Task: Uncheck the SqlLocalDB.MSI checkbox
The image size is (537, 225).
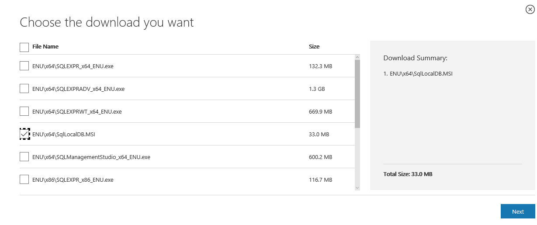Action: pyautogui.click(x=24, y=134)
